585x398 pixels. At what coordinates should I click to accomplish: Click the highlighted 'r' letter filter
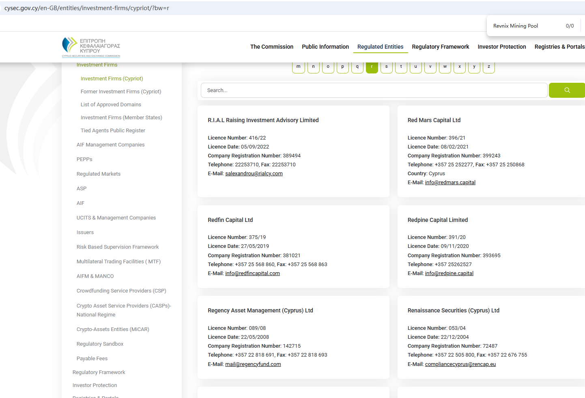372,67
